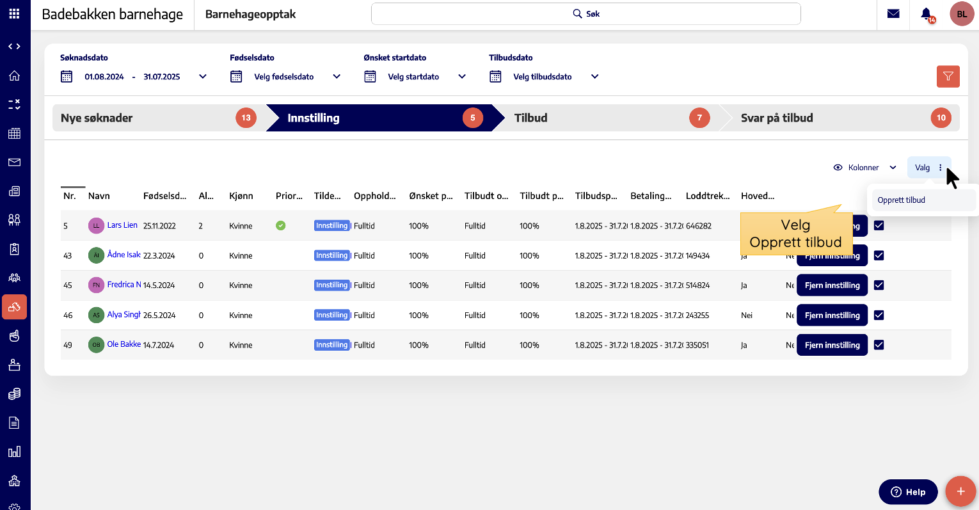Click the Søk search field
Viewport: 979px width, 510px height.
(x=585, y=13)
